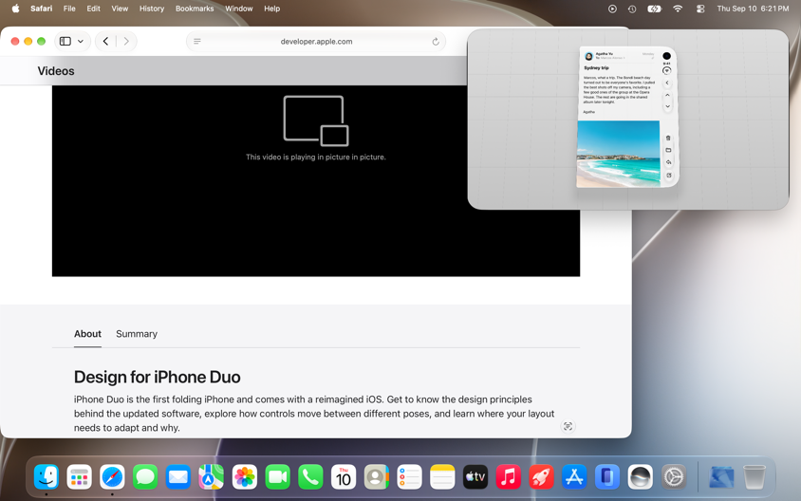The image size is (801, 501).
Task: Open the Window menu
Action: (239, 9)
